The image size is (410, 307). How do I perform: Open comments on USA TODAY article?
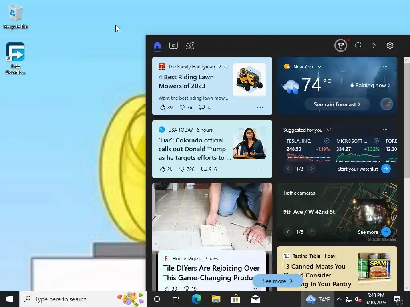click(x=209, y=169)
